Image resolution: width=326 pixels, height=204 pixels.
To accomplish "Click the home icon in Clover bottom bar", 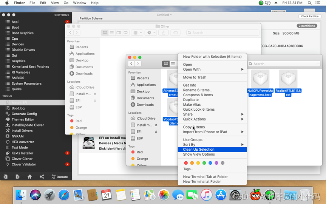I will point(29,177).
